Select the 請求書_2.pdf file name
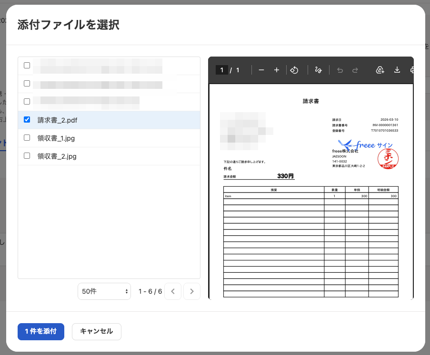 57,120
